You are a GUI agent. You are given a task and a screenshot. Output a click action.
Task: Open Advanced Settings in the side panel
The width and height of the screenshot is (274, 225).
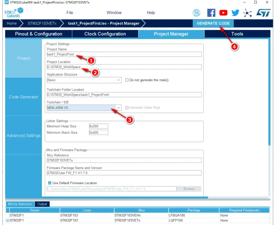[x=24, y=135]
